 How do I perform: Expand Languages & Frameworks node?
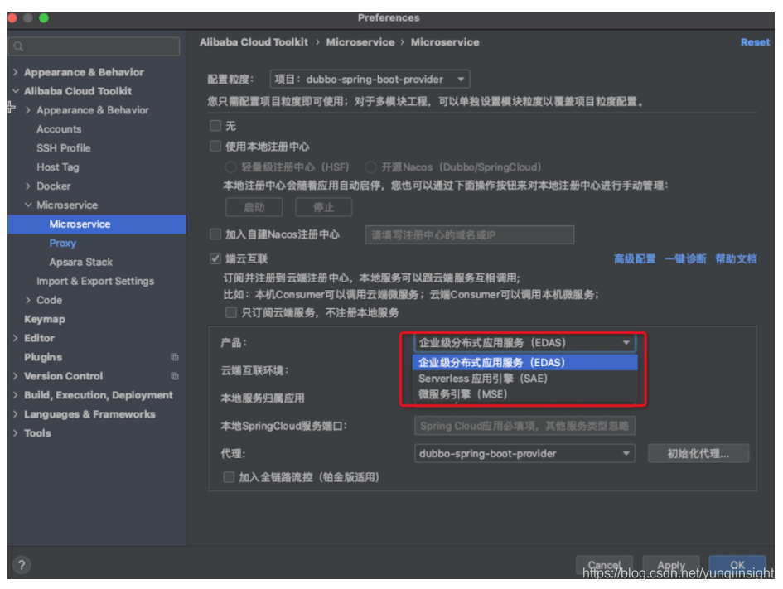[x=16, y=414]
